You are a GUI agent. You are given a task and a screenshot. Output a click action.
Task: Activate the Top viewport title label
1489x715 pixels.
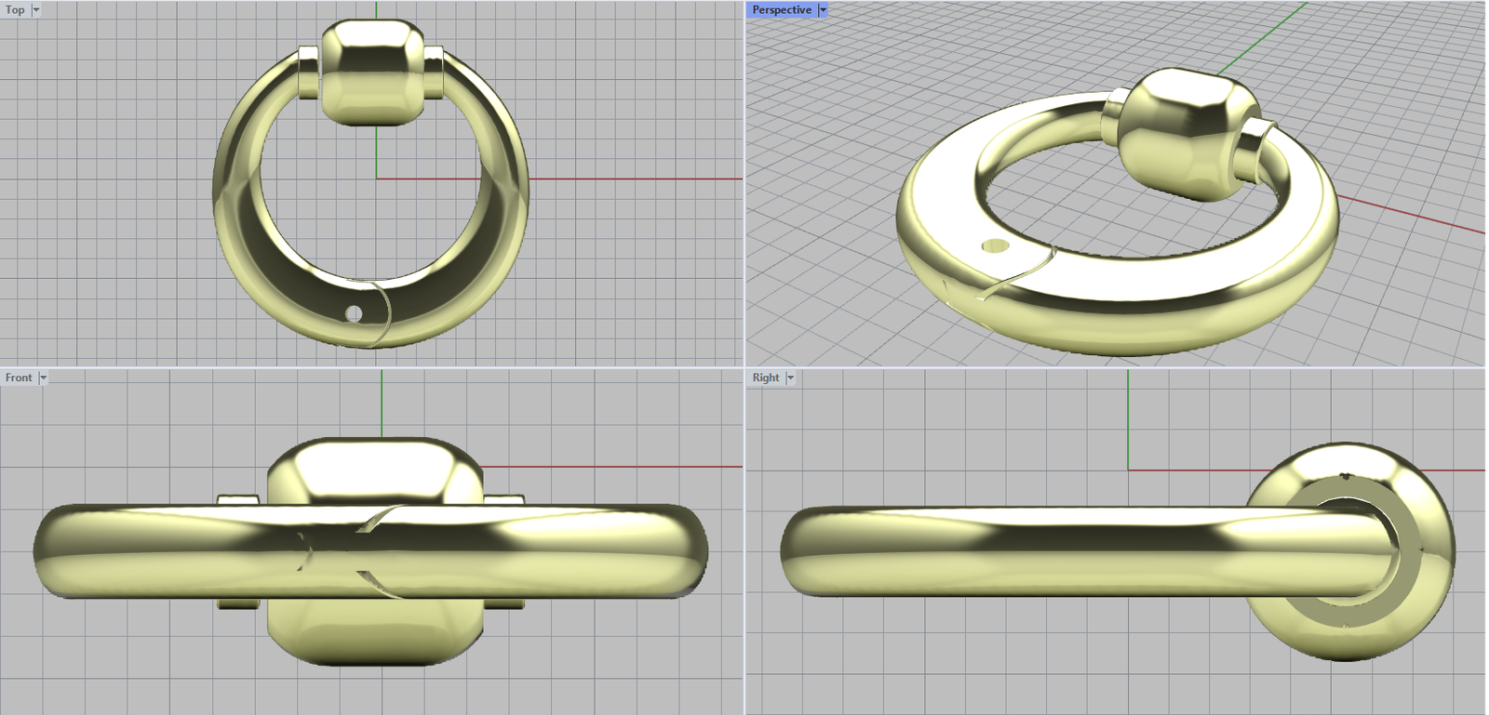click(15, 10)
